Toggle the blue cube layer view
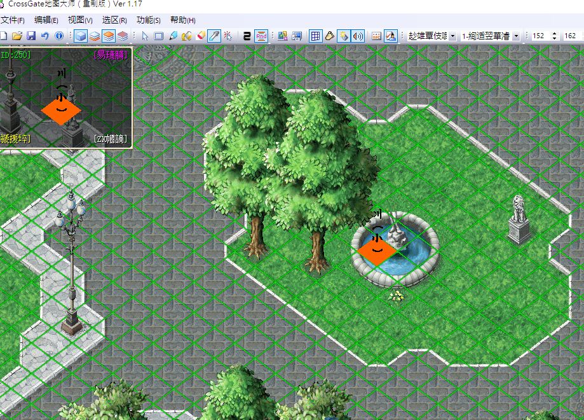The width and height of the screenshot is (584, 420). click(81, 36)
